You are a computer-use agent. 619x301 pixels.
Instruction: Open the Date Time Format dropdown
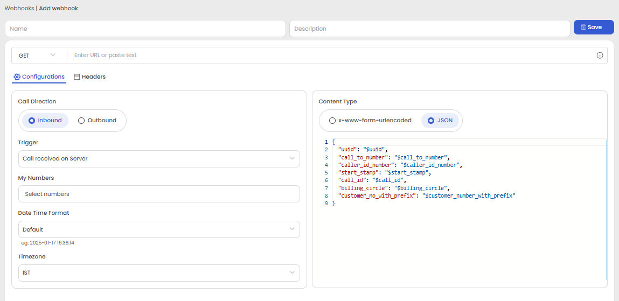tap(159, 229)
